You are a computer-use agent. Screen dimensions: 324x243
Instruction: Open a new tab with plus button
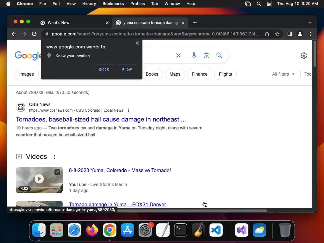pos(195,23)
